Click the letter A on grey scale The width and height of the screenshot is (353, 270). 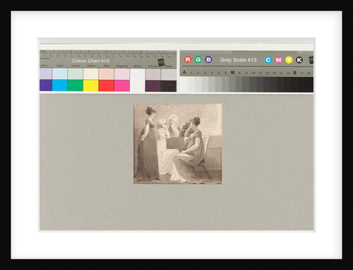[x=184, y=72]
